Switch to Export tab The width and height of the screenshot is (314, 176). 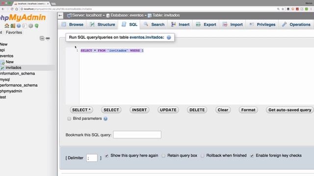click(206, 24)
